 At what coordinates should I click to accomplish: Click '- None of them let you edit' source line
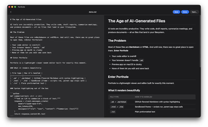tap(31, 53)
